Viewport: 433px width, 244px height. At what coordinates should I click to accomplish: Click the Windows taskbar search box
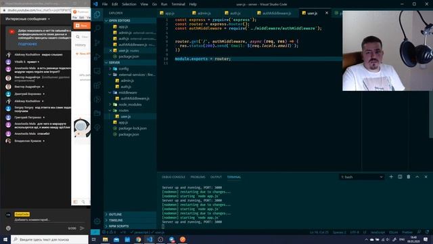click(x=49, y=239)
